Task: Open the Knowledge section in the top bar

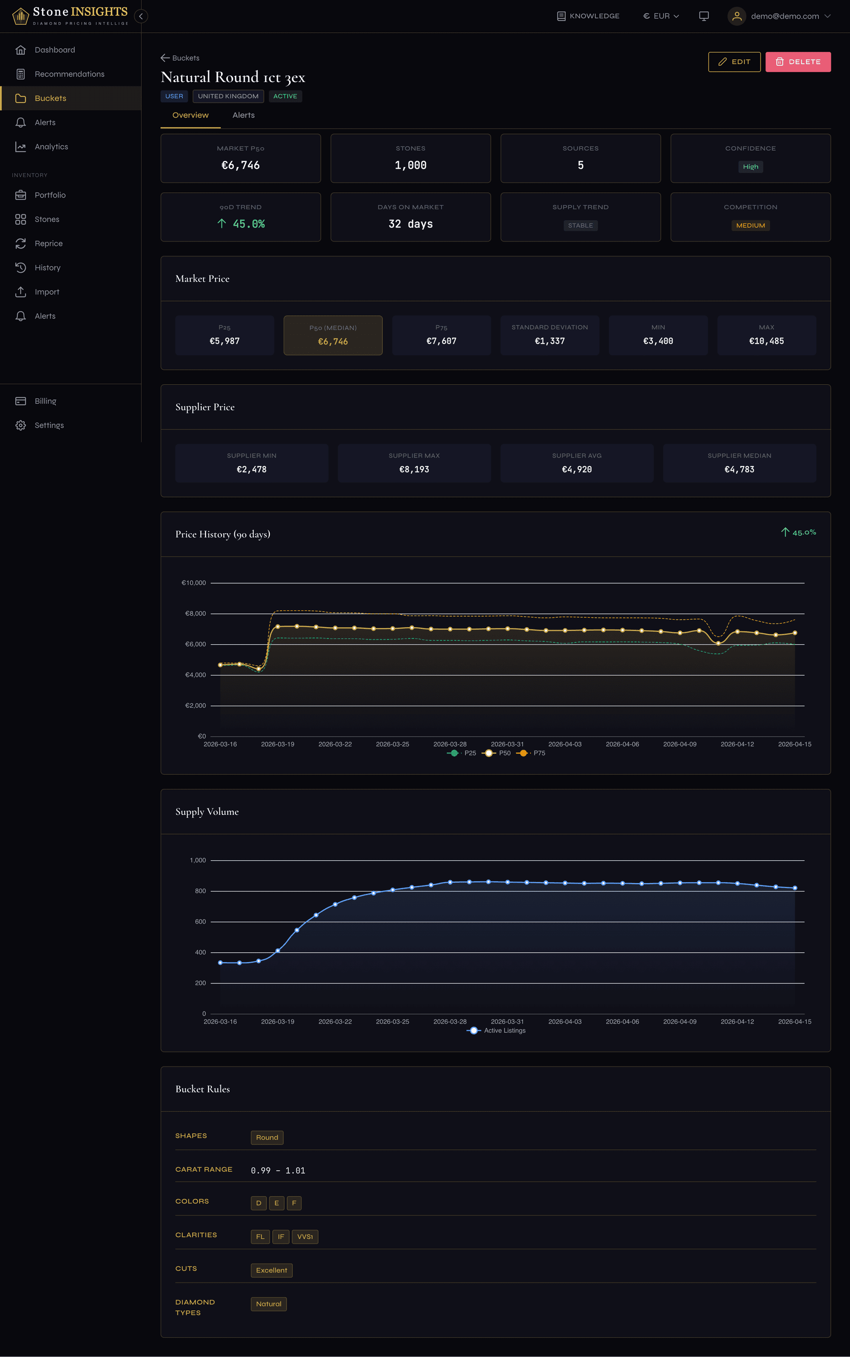Action: pos(588,16)
